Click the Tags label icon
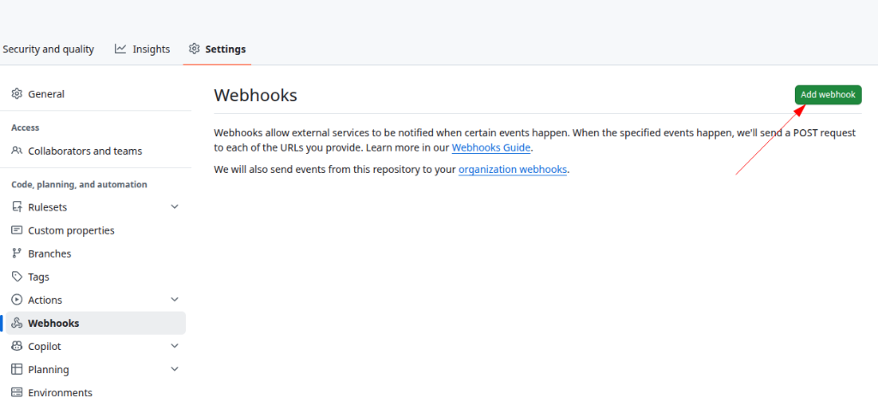878x398 pixels. (x=17, y=276)
